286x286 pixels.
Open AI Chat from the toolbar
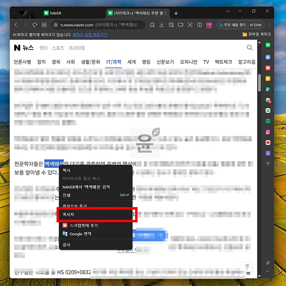pyautogui.click(x=255, y=25)
